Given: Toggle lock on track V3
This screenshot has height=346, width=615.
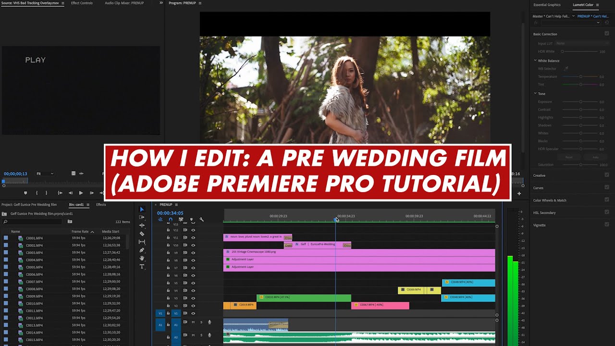Looking at the screenshot, I should point(168,298).
